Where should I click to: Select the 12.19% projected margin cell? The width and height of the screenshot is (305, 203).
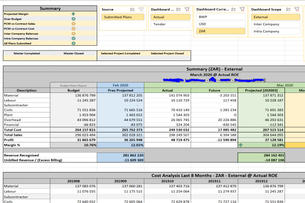261,144
